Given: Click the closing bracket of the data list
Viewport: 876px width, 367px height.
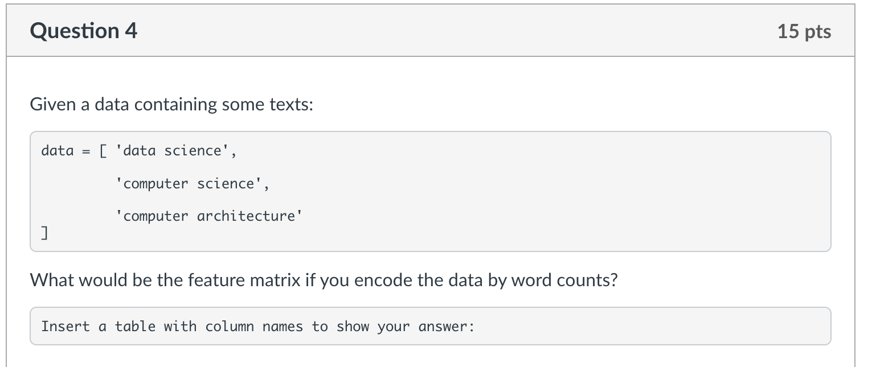Looking at the screenshot, I should pos(44,233).
